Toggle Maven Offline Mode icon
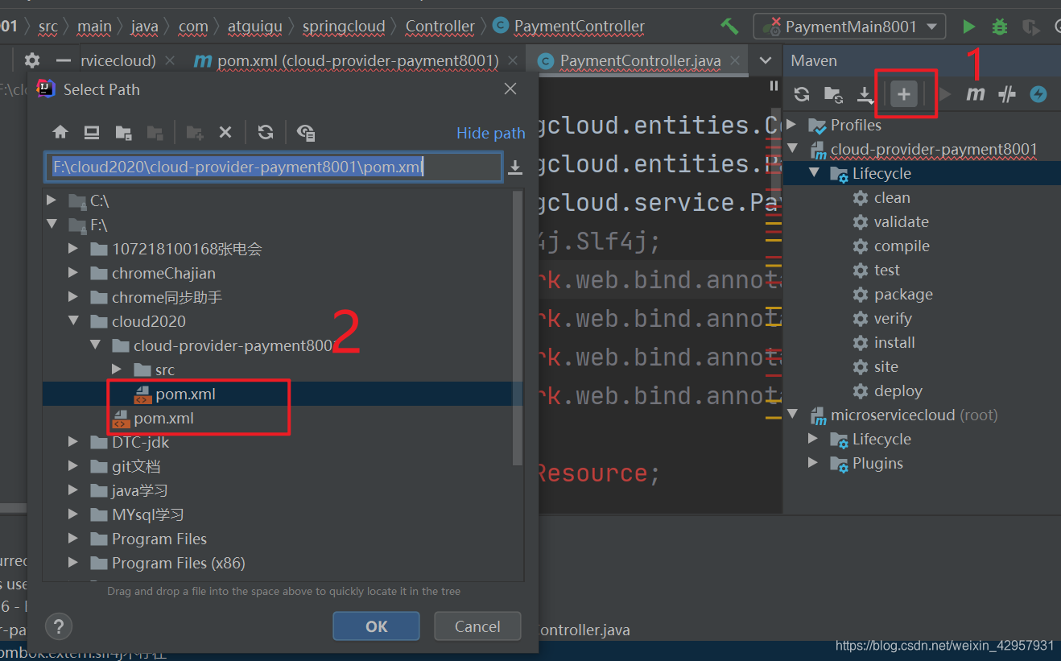 coord(1007,95)
